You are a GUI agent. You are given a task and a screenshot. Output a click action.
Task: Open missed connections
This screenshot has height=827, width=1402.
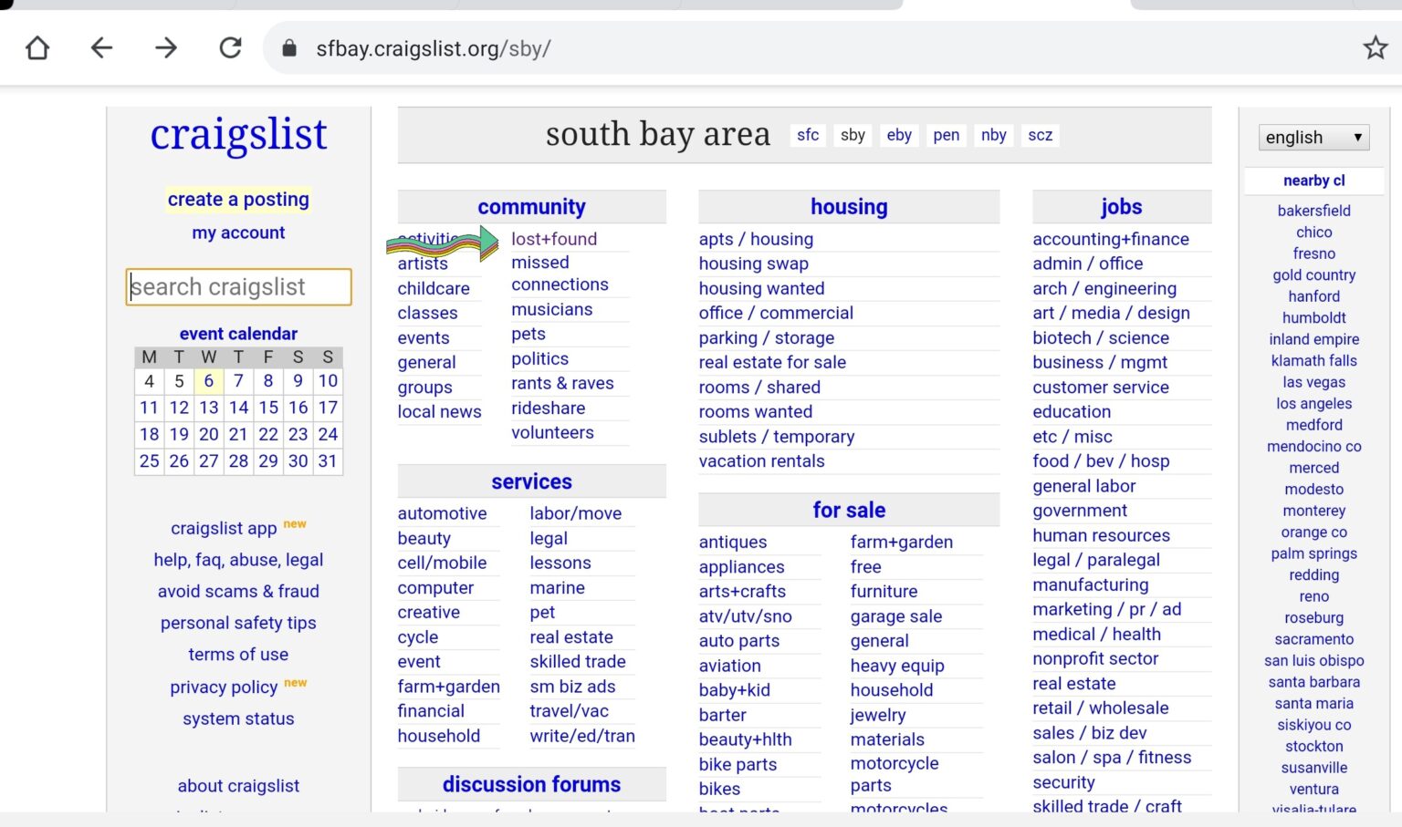pyautogui.click(x=560, y=274)
